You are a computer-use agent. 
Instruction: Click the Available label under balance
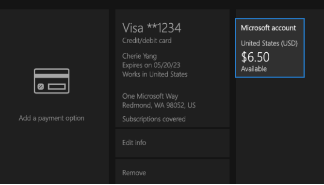[x=254, y=69]
